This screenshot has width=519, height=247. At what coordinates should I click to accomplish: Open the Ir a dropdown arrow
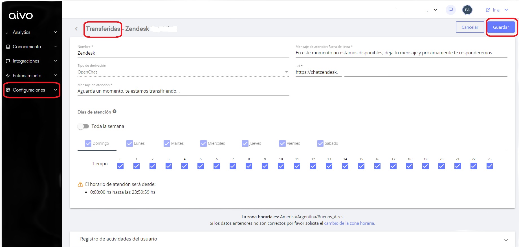pyautogui.click(x=506, y=10)
